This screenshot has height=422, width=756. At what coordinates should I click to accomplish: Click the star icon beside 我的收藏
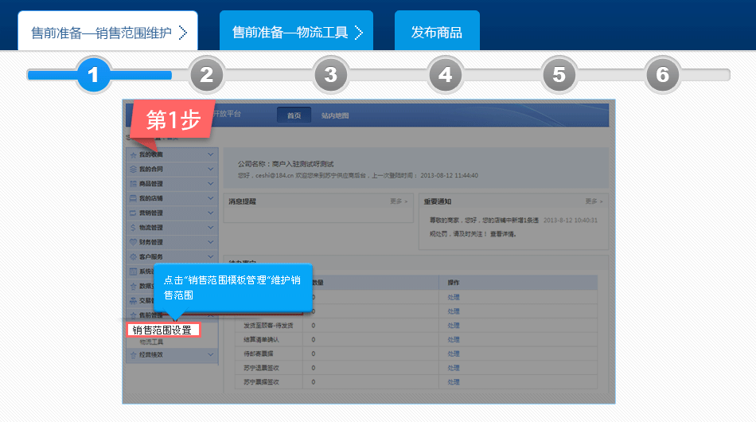click(x=133, y=154)
